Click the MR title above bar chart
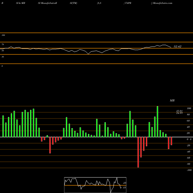 tap(172, 100)
